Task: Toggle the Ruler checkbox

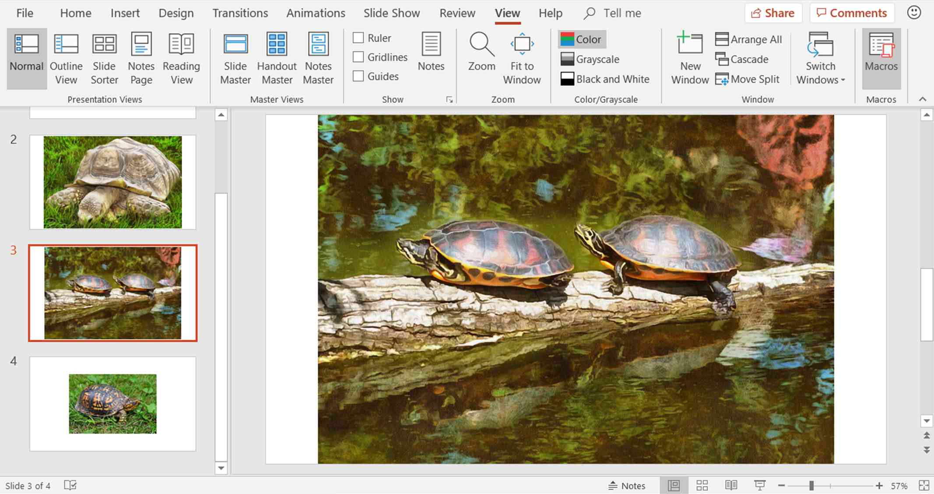Action: click(358, 38)
